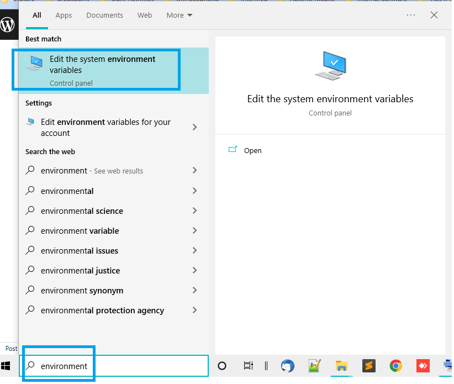Launch Google Chrome from the taskbar

[395, 366]
